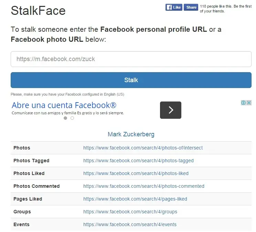Click the blue Stalk button
Viewport: 256px width, 232px height.
click(131, 80)
